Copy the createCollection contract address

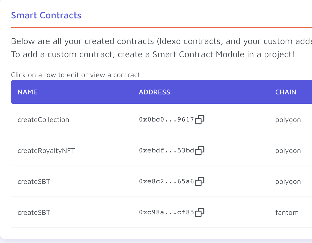(200, 120)
